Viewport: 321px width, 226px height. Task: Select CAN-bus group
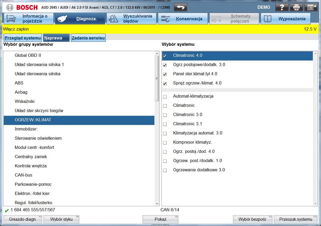tap(79, 175)
